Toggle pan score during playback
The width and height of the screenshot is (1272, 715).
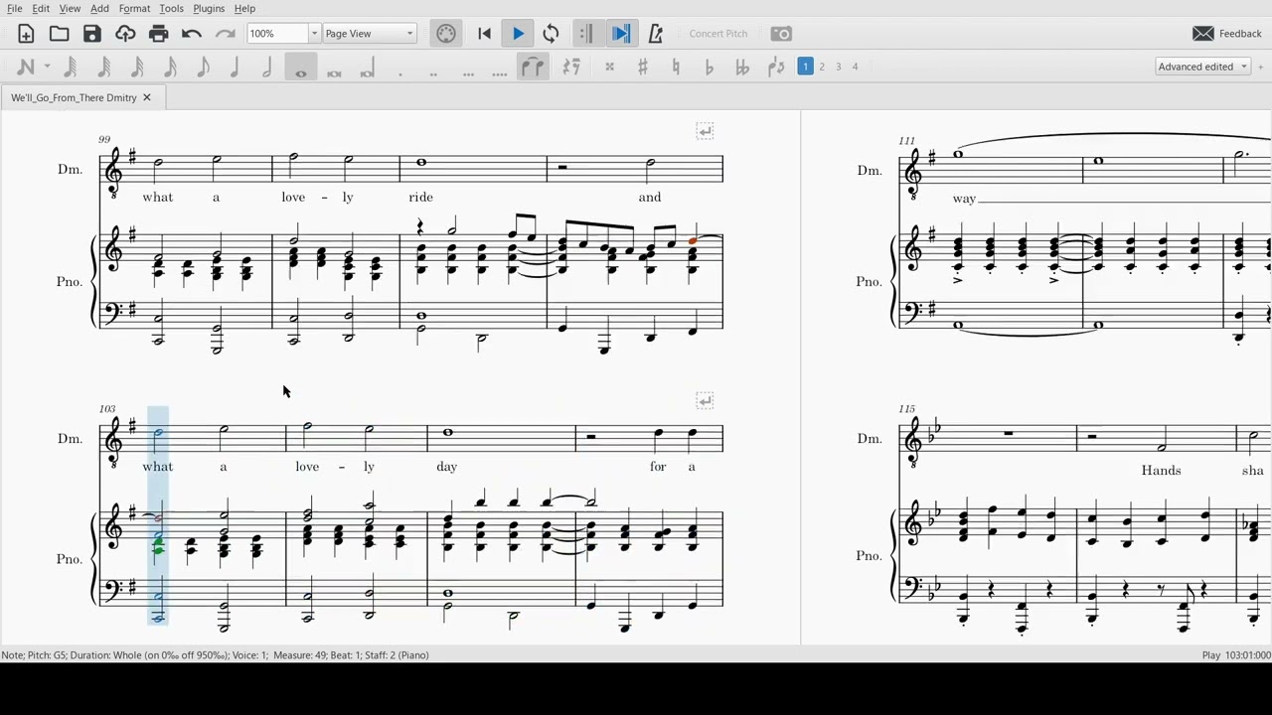point(621,34)
